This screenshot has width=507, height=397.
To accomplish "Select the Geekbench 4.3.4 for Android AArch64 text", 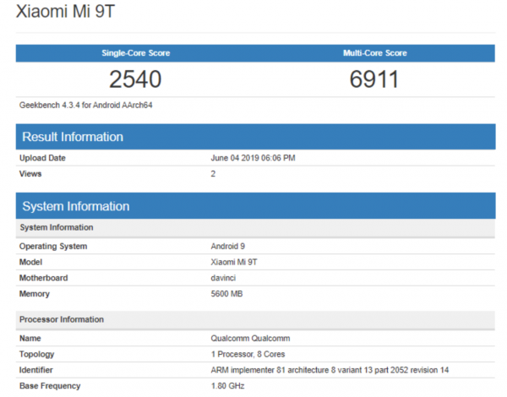I will point(85,105).
